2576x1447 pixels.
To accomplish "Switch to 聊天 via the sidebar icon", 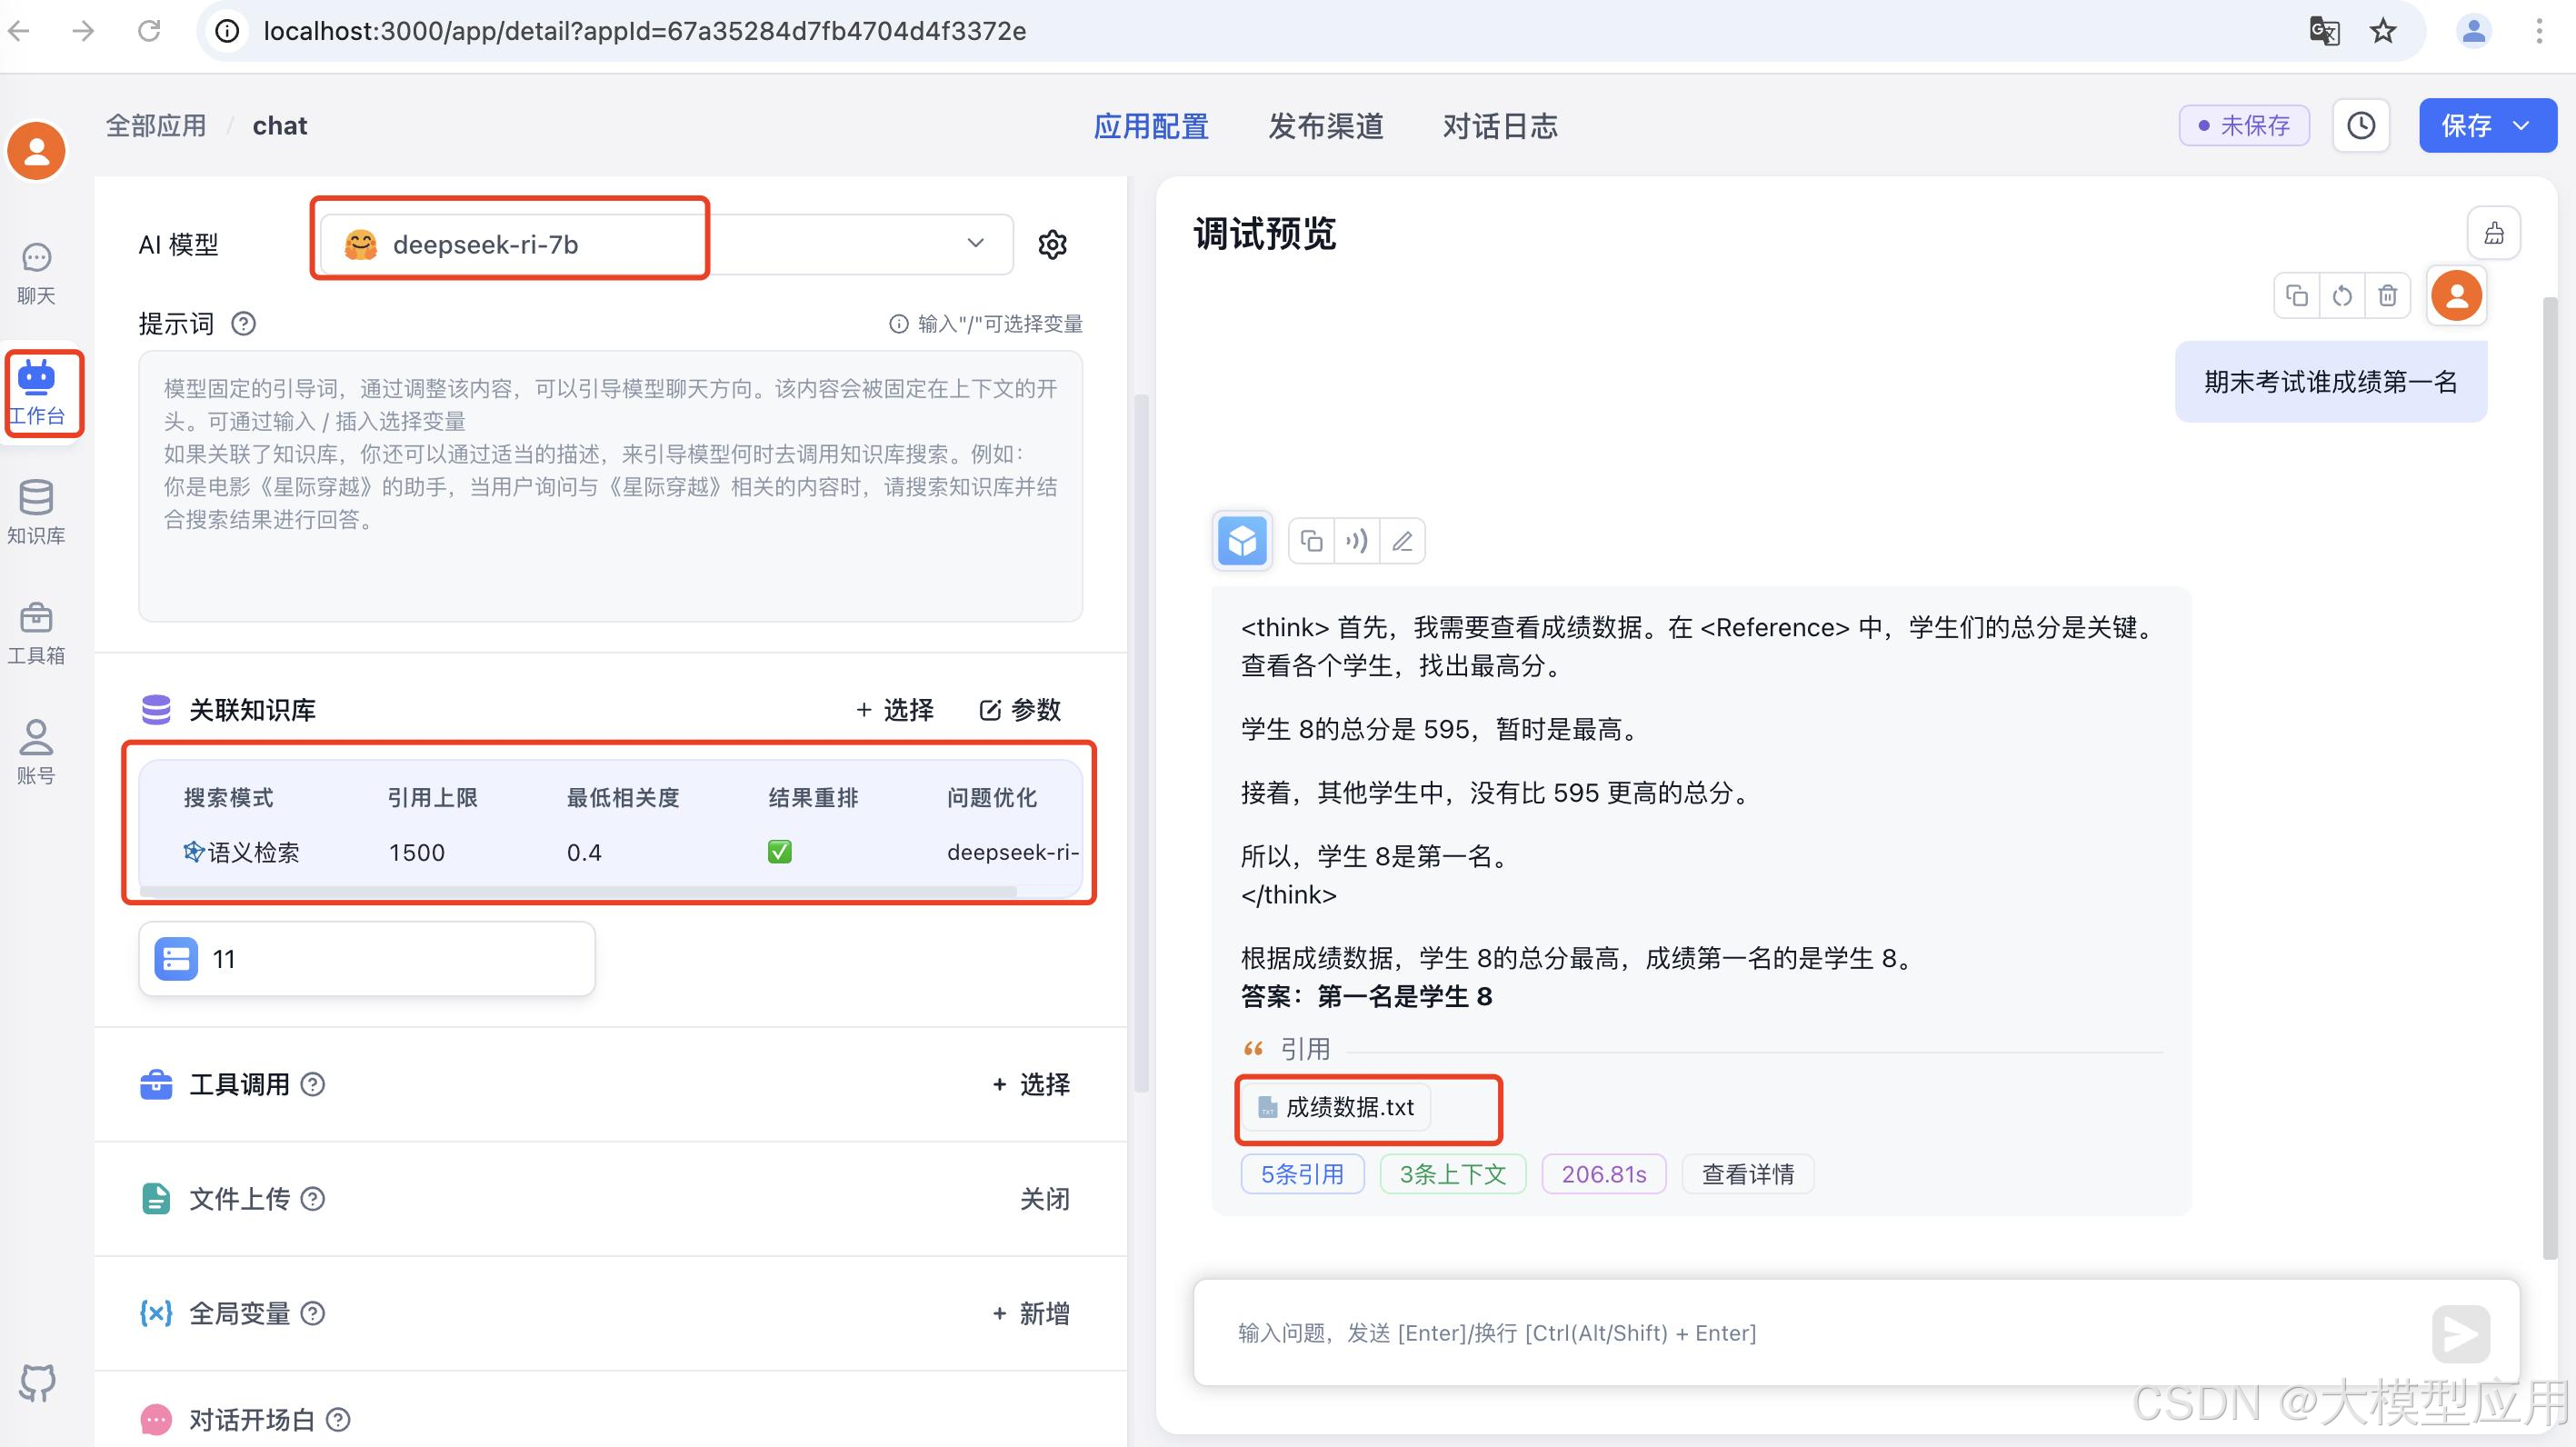I will pyautogui.click(x=36, y=272).
